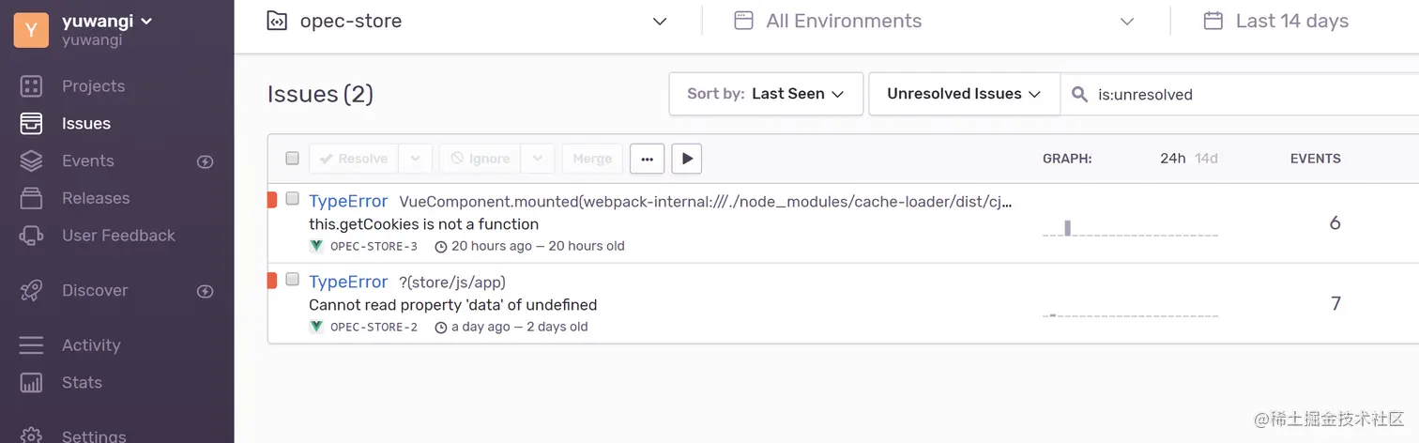Toggle the select-all issues checkbox
Image resolution: width=1419 pixels, height=443 pixels.
pos(292,159)
